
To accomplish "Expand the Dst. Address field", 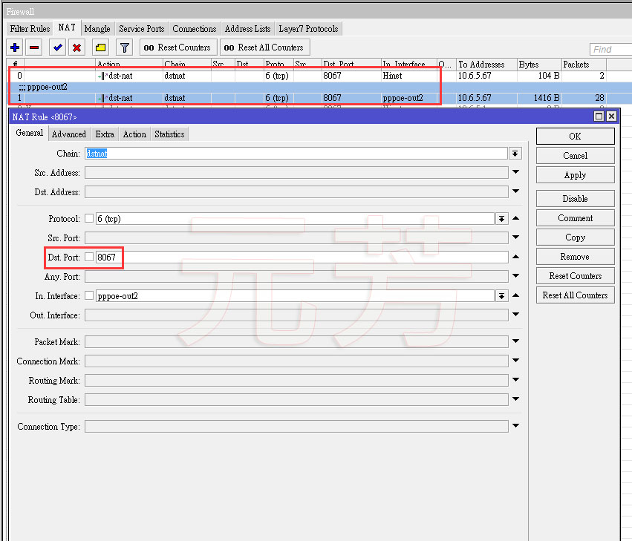I will coord(516,191).
